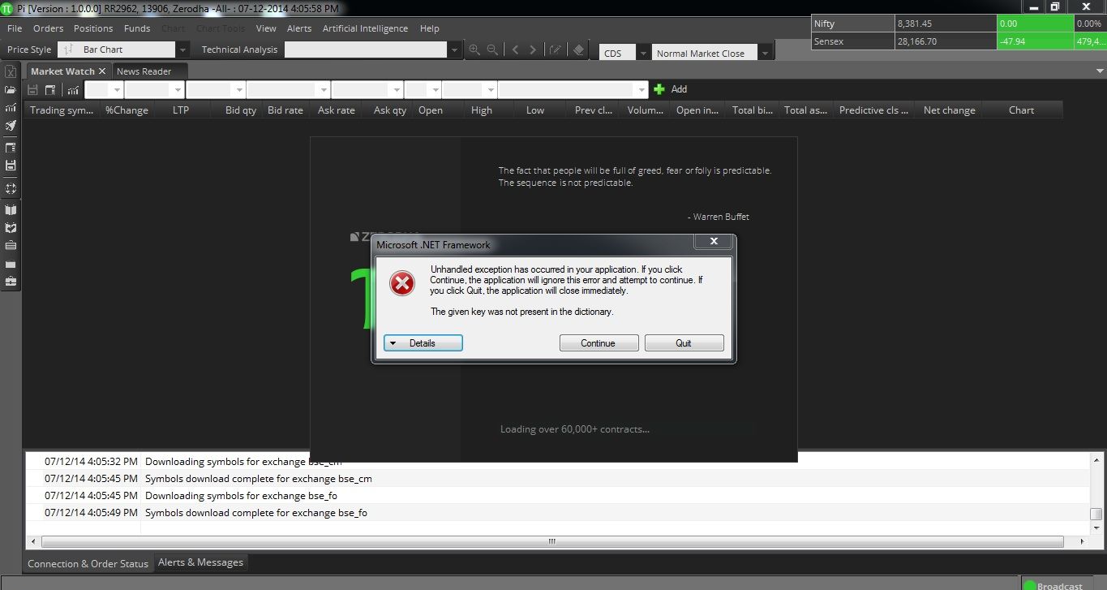Screen dimensions: 1107x590
Task: Open the Artificial Intelligence menu
Action: [x=365, y=28]
